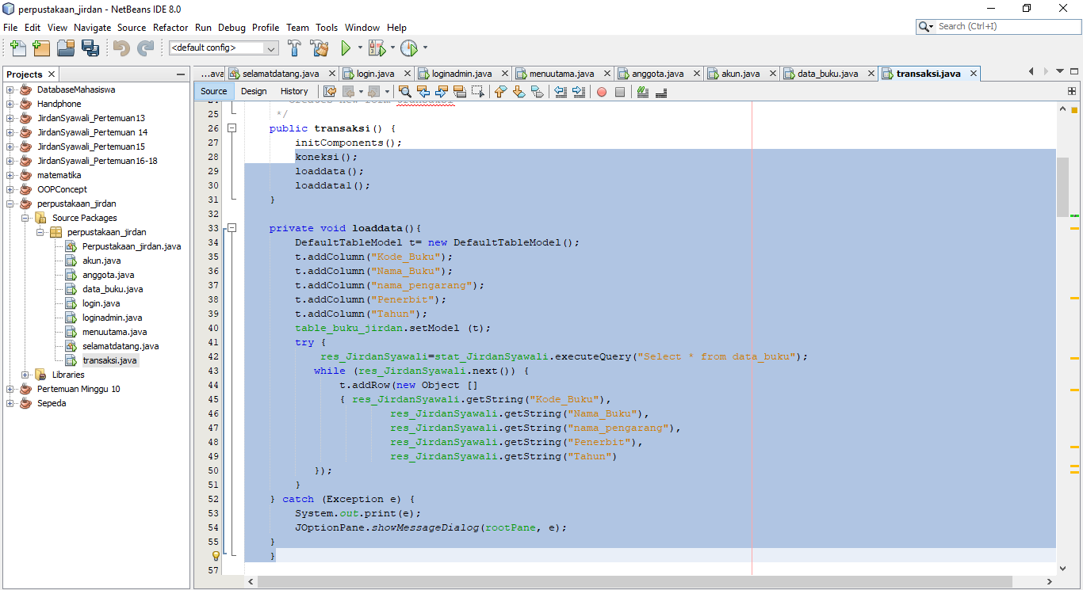Open the Refactor menu
The width and height of the screenshot is (1083, 590).
point(170,27)
